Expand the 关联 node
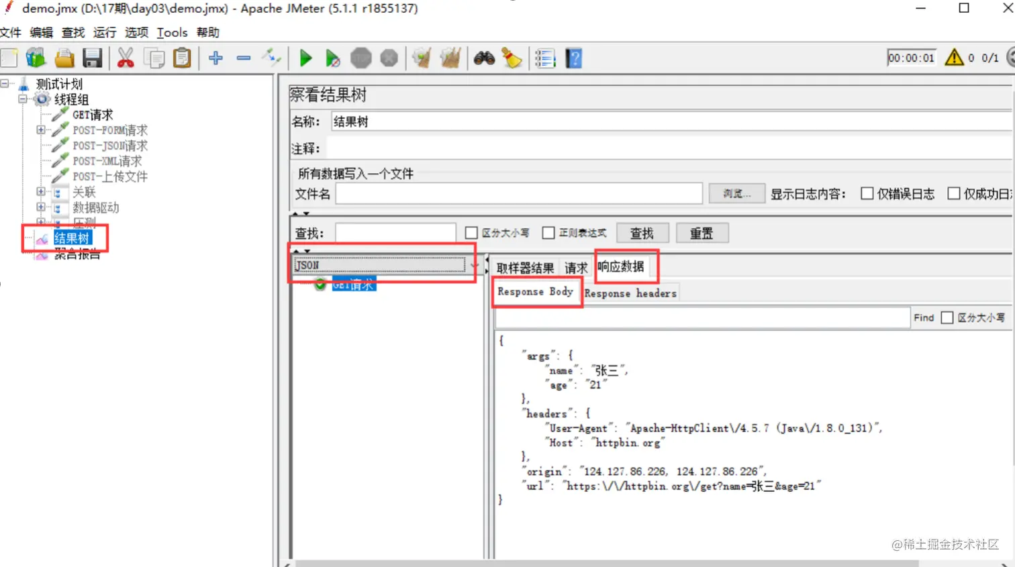1015x567 pixels. click(x=41, y=191)
